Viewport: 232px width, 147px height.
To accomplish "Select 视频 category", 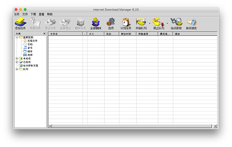I will click(x=28, y=55).
